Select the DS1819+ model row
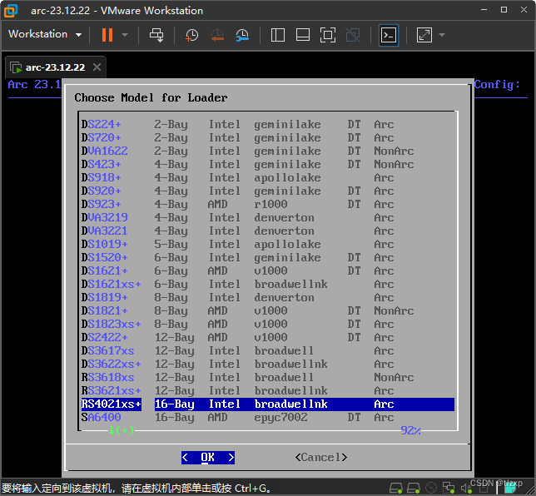The image size is (536, 496). (268, 298)
